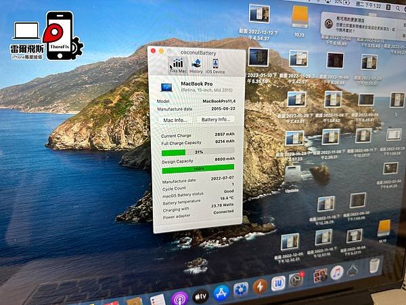Click the battery manufacture date 2022-07-07

[222, 178]
